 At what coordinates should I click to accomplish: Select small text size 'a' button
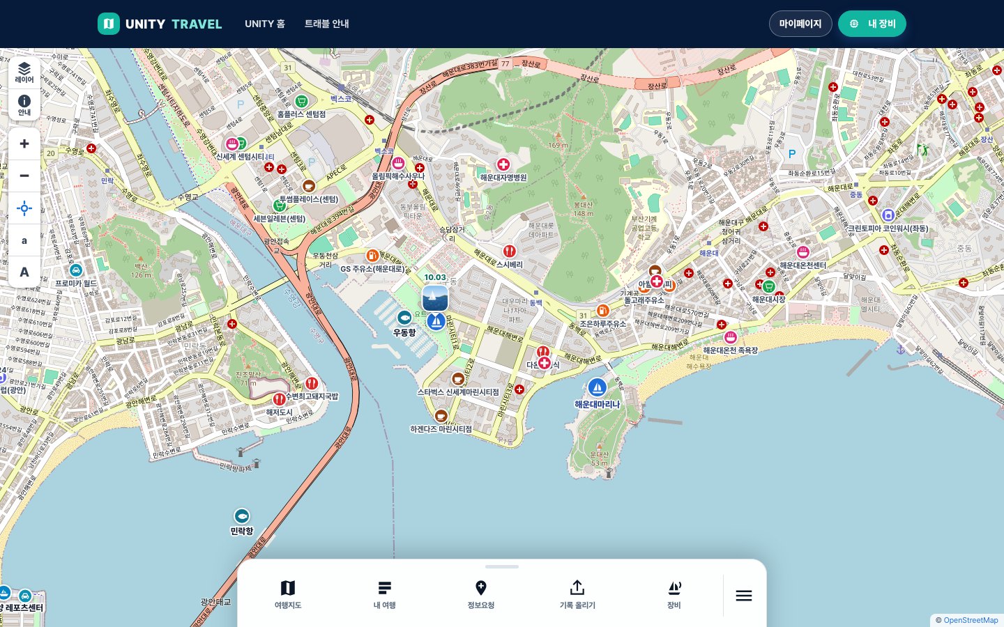click(x=24, y=240)
